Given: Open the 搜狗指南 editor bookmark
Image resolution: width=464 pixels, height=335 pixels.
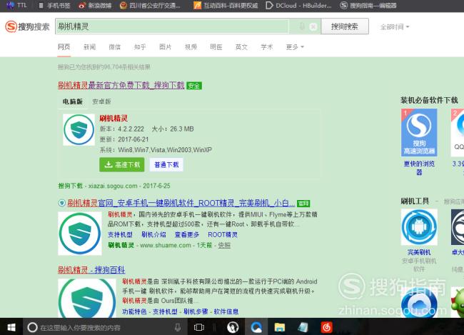Looking at the screenshot, I should tap(368, 5).
